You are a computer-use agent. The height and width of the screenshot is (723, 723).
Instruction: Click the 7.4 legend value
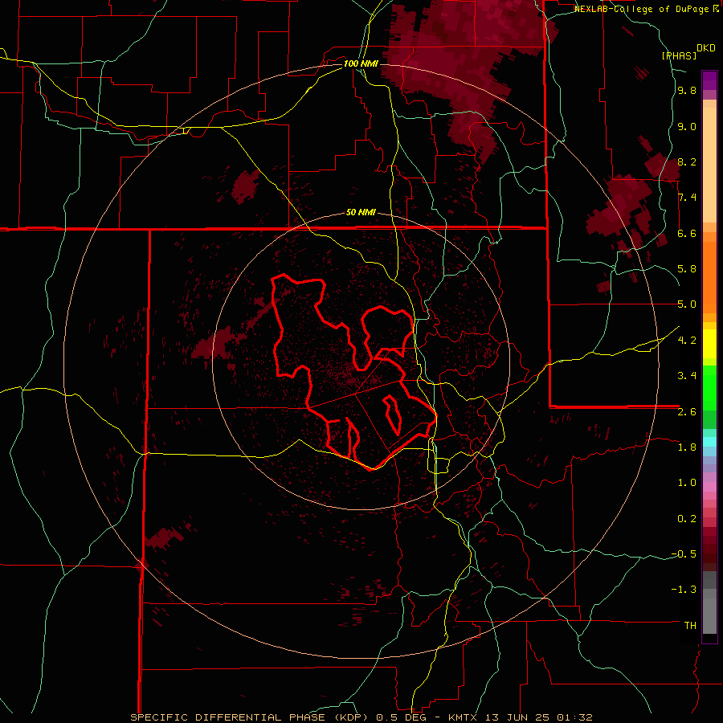coord(687,198)
